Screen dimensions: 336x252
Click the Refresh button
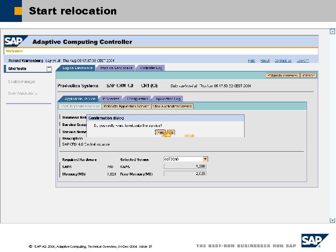pyautogui.click(x=308, y=76)
